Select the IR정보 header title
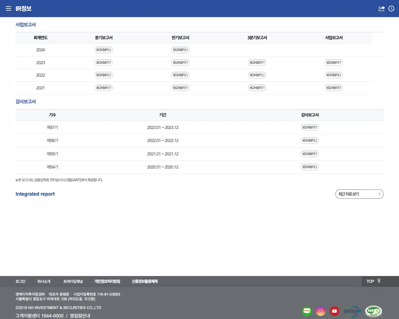The height and width of the screenshot is (319, 399). [24, 9]
